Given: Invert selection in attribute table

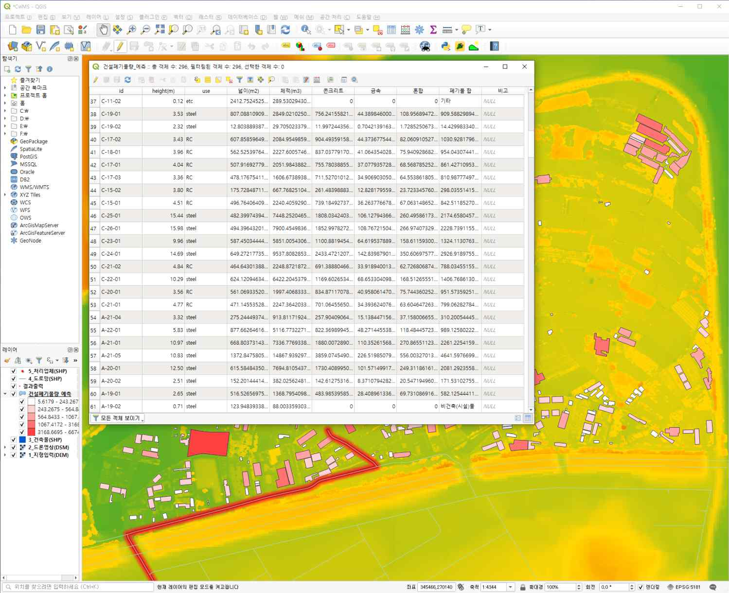Looking at the screenshot, I should pyautogui.click(x=218, y=80).
